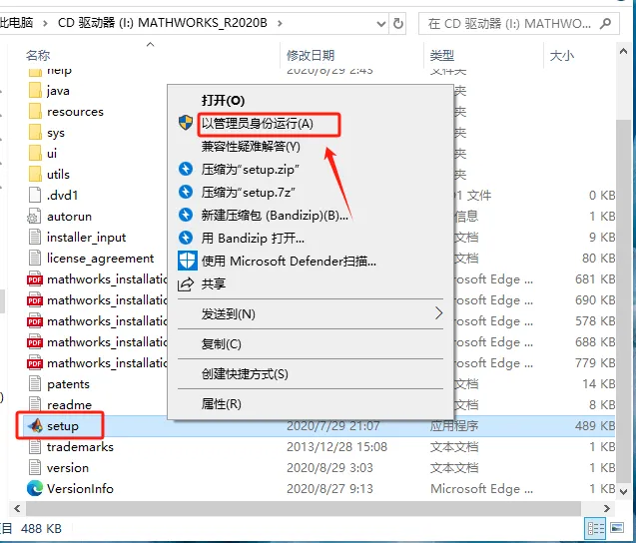Viewport: 636px width, 543px height.
Task: Click the version document icon
Action: point(35,467)
